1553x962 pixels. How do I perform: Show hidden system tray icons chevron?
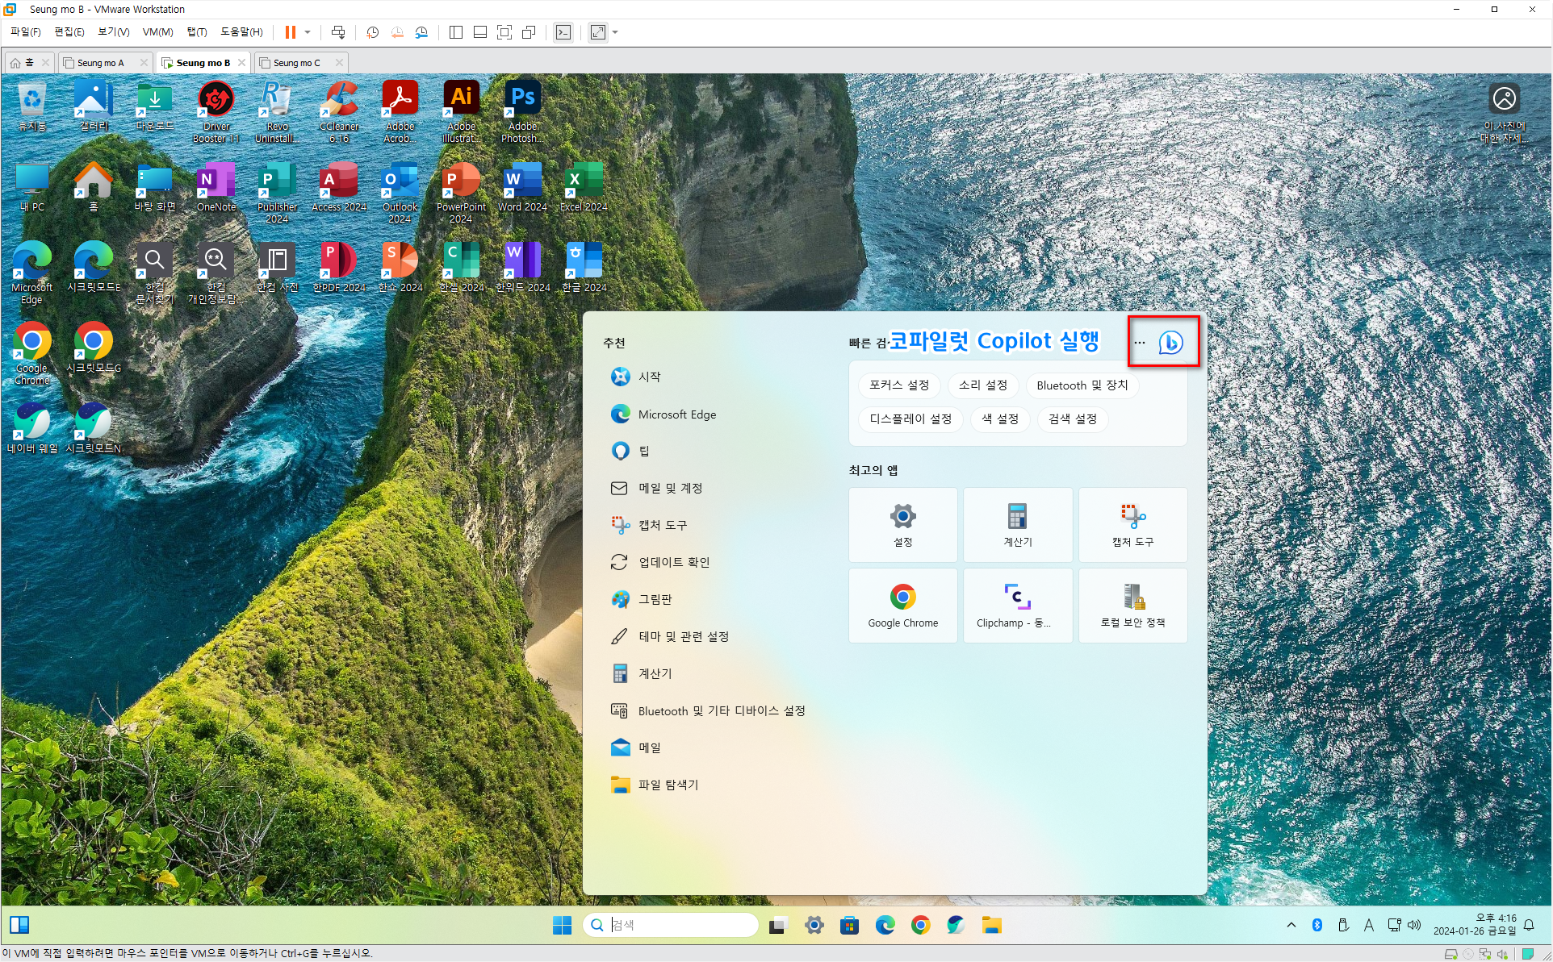coord(1291,925)
